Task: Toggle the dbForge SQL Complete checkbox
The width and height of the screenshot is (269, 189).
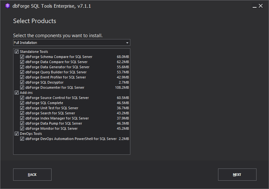Action: pyautogui.click(x=22, y=103)
